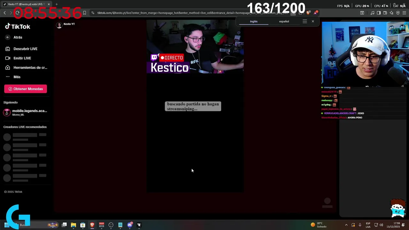Click the Kesto YT profile avatar
Viewport: 409px width, 230px height.
point(59,26)
